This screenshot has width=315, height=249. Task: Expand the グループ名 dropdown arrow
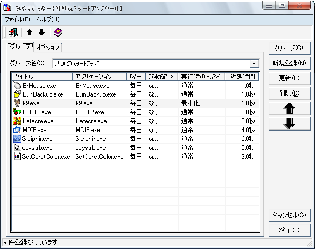tap(254, 64)
